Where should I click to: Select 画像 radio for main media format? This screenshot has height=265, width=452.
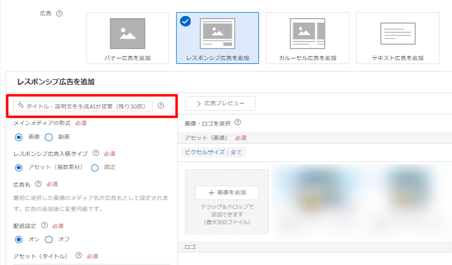[x=19, y=137]
